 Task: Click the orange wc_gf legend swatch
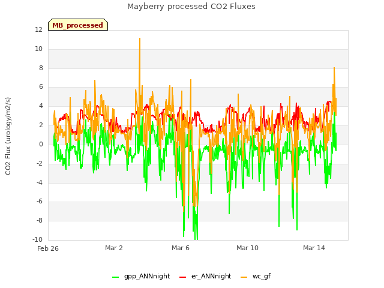pos(244,277)
